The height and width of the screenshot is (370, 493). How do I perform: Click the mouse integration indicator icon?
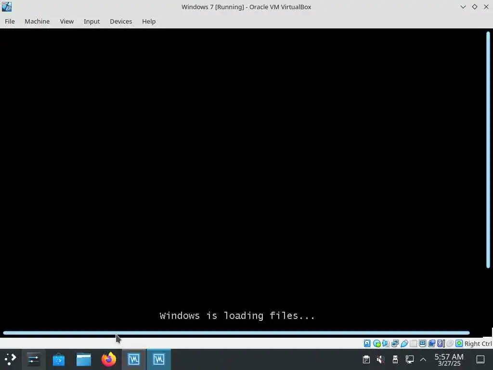coord(450,343)
